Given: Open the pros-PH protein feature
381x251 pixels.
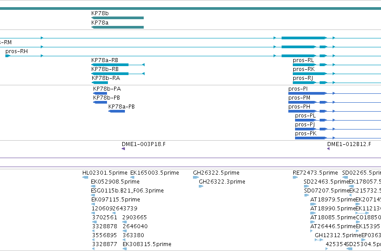Looking at the screenshot, I should [334, 111].
